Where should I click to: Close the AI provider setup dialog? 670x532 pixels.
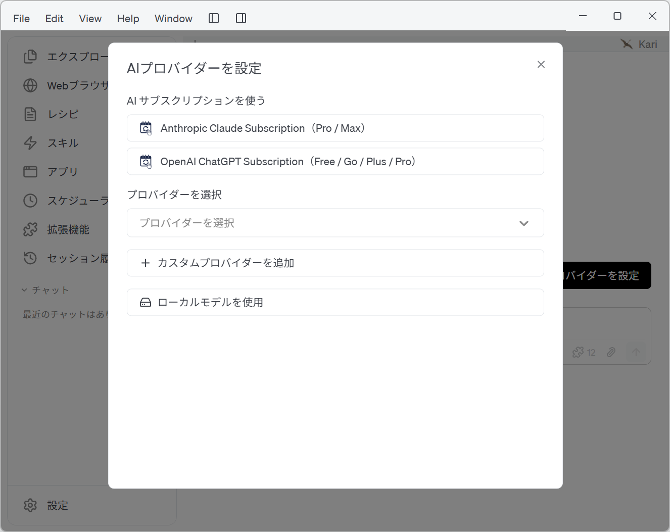coord(541,64)
